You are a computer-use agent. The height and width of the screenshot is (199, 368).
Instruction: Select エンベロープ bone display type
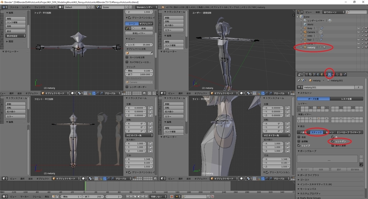343,132
